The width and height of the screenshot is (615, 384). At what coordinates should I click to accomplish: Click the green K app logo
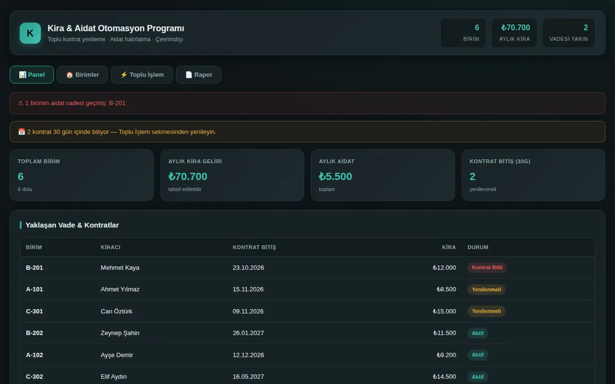[30, 33]
